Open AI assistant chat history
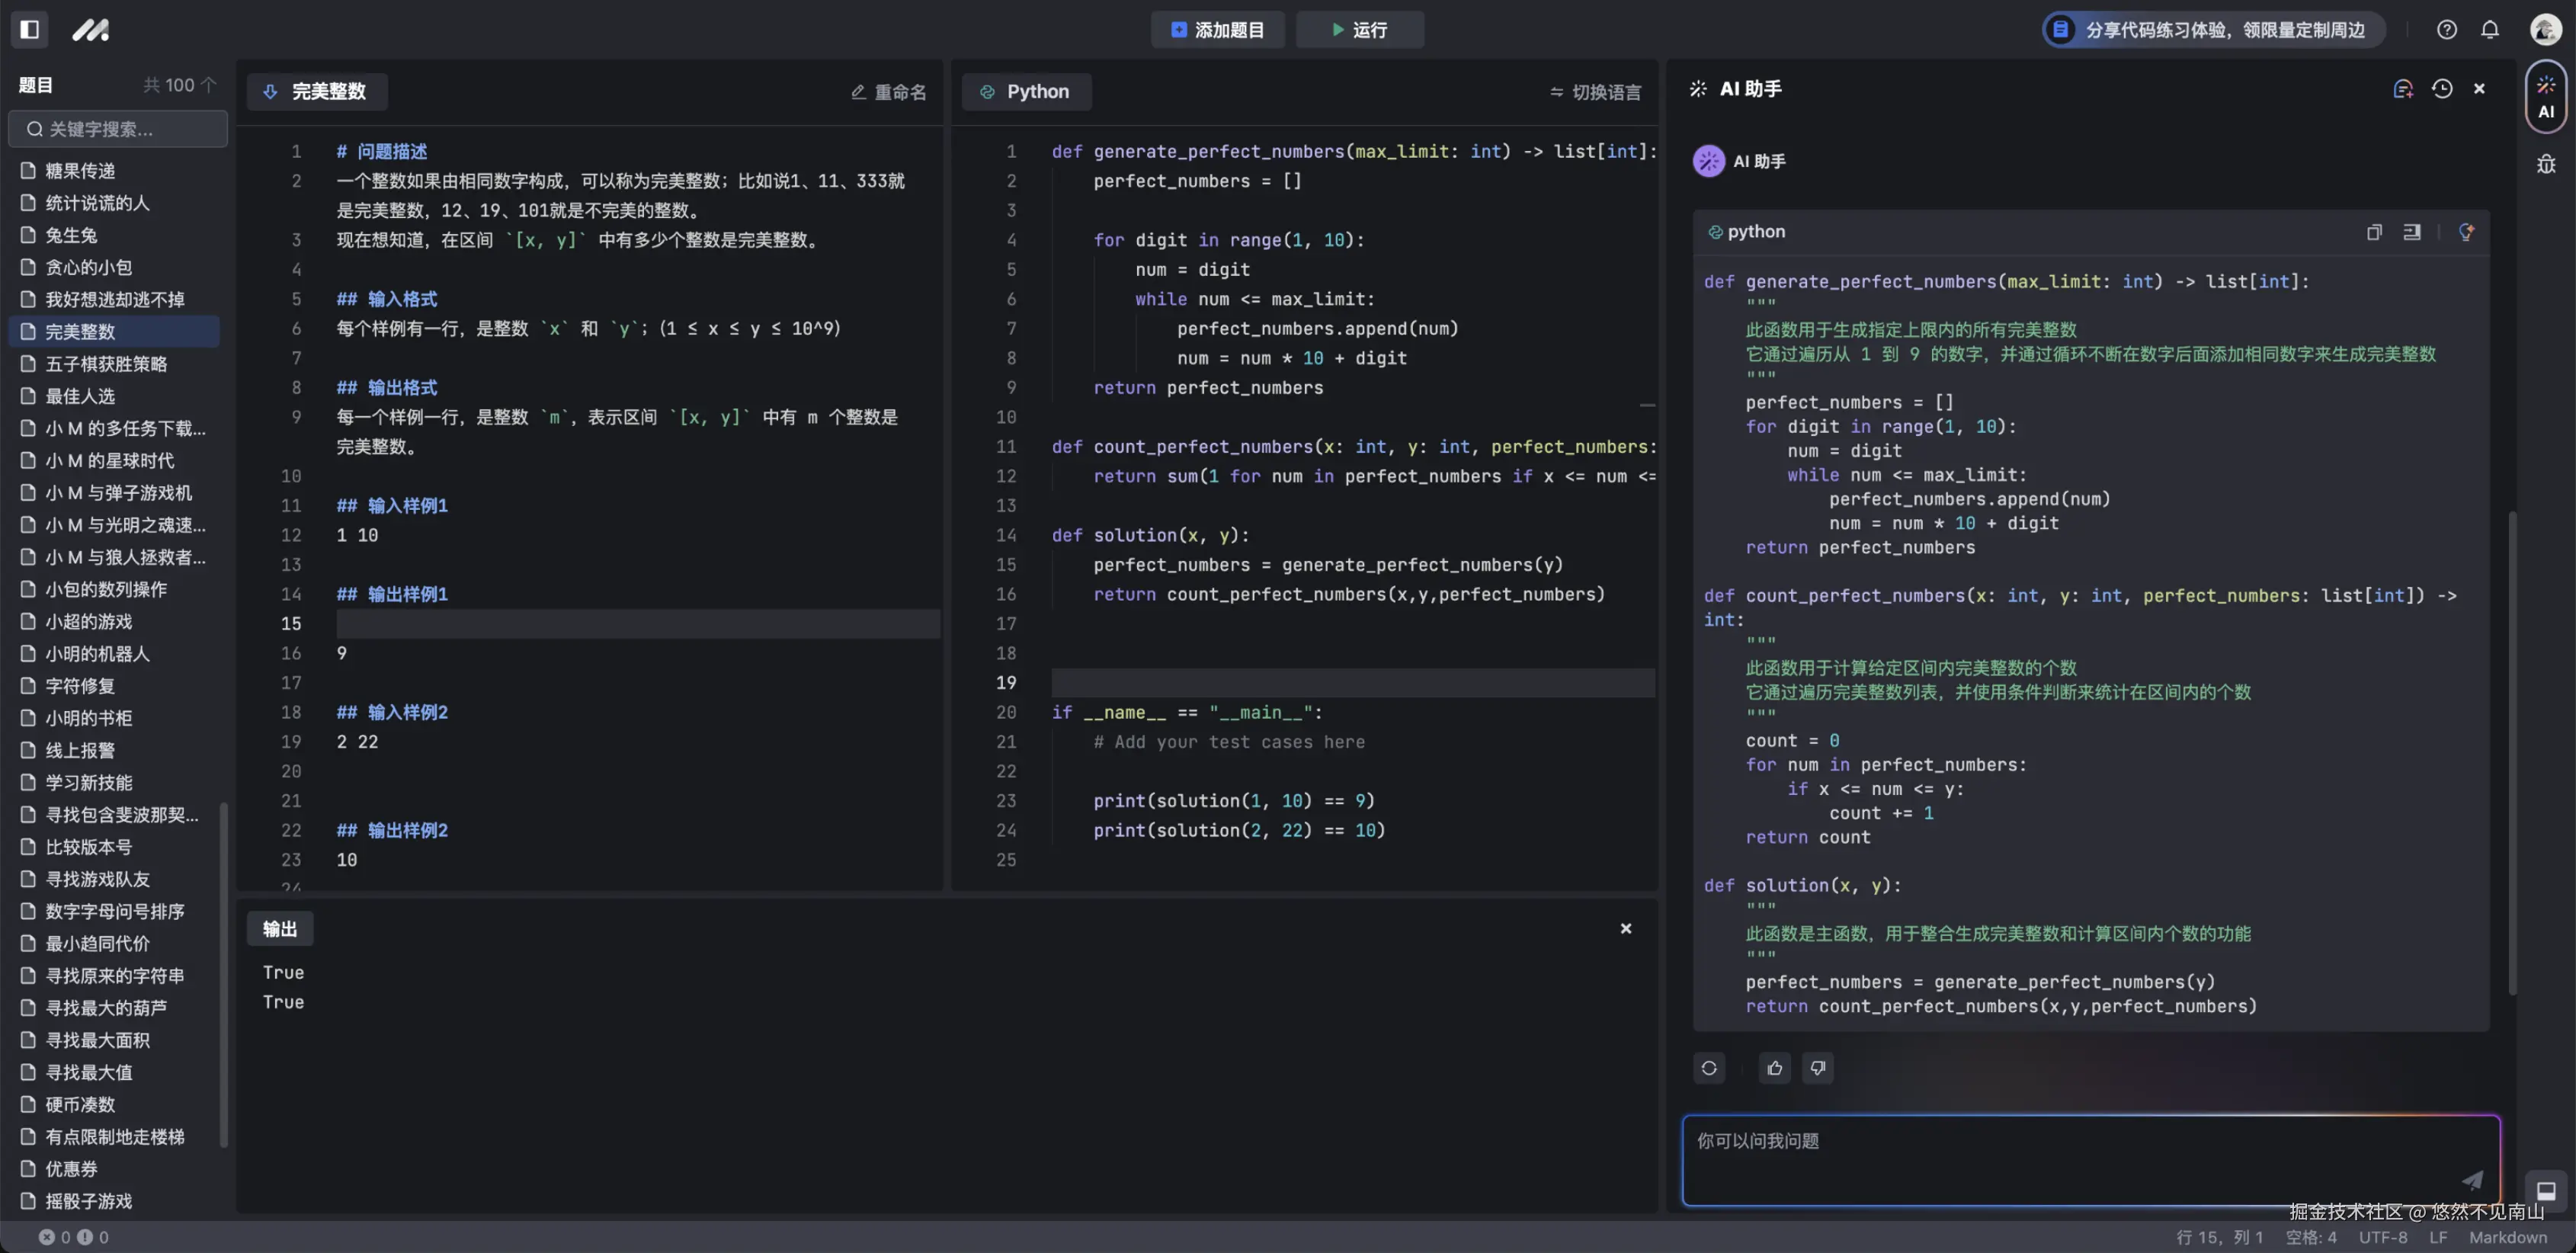The height and width of the screenshot is (1253, 2576). coord(2442,89)
